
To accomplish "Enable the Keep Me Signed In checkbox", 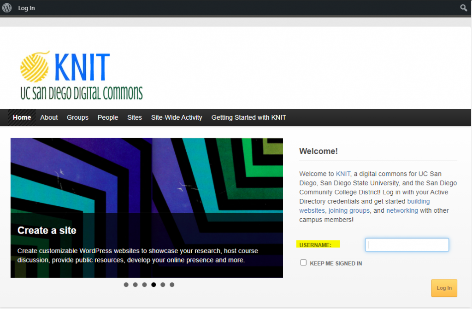I will point(303,262).
